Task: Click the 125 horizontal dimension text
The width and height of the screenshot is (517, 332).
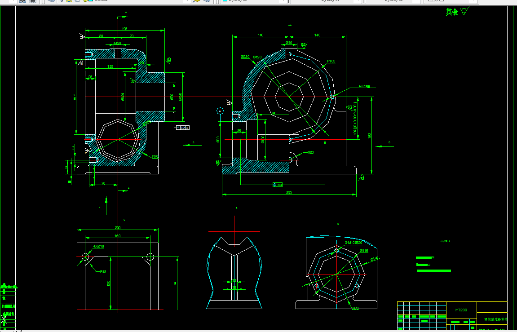Action: [110, 66]
